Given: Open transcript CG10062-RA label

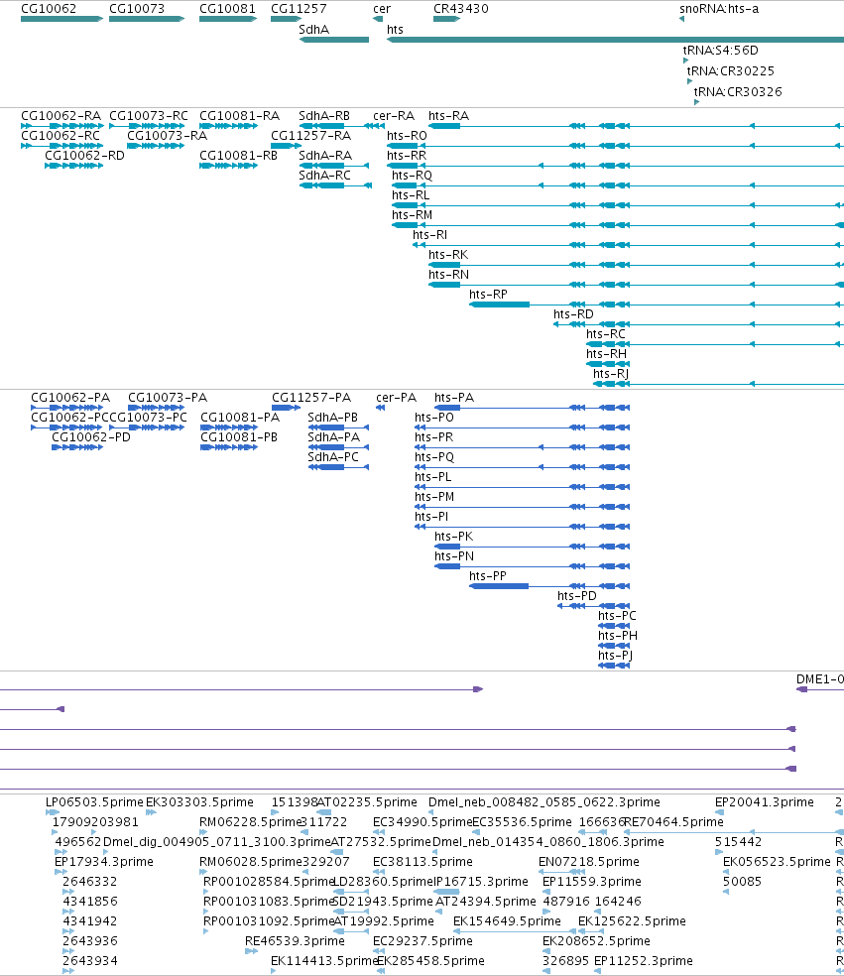Looking at the screenshot, I should point(60,116).
